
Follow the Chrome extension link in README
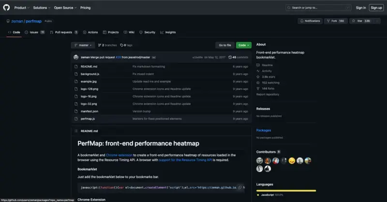coord(119,155)
